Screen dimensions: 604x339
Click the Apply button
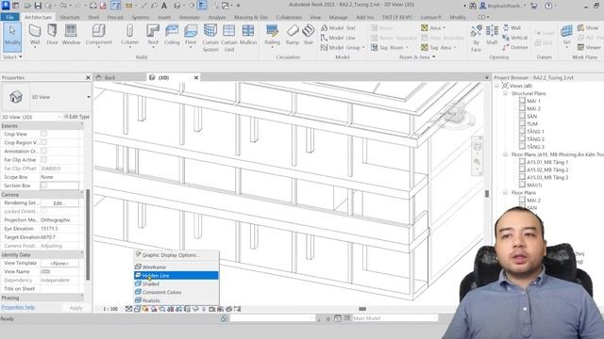tap(75, 308)
